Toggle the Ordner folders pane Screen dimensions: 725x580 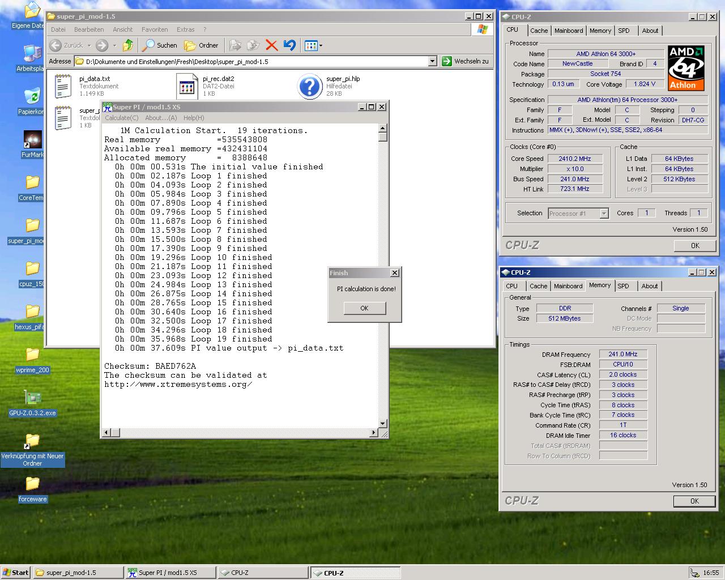coord(202,45)
